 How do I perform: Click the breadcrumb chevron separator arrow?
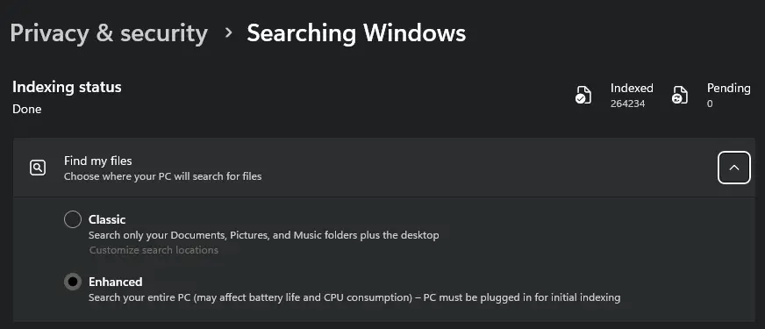pos(228,32)
